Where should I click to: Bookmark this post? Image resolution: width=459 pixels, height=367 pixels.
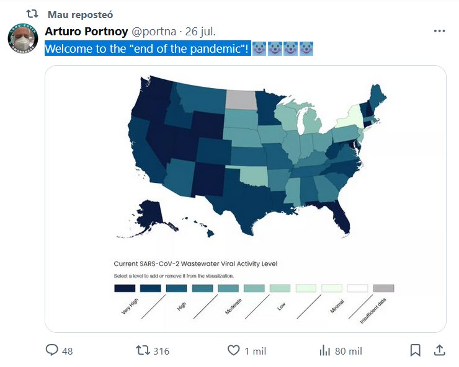pos(415,350)
